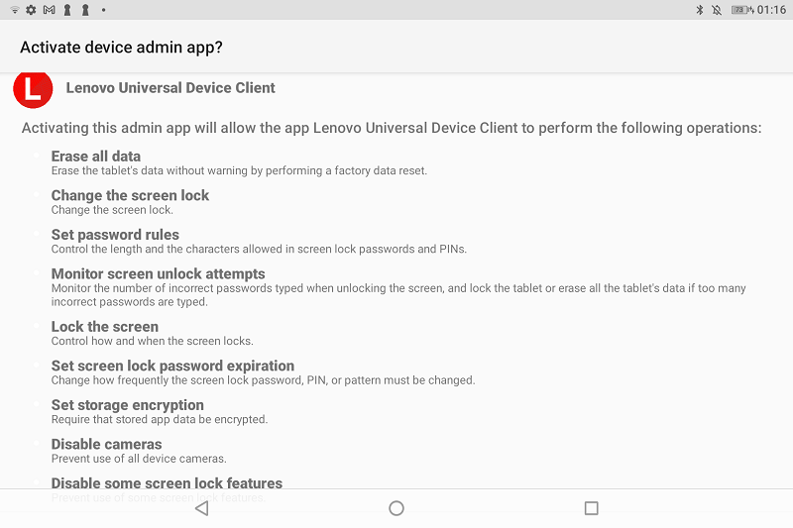Image resolution: width=793 pixels, height=528 pixels.
Task: Tap the Android home circle button
Action: (x=396, y=508)
